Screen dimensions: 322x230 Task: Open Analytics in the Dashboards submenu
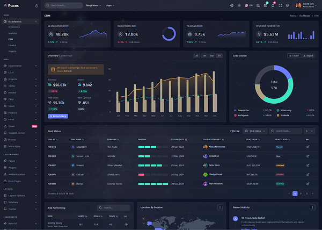click(x=13, y=33)
